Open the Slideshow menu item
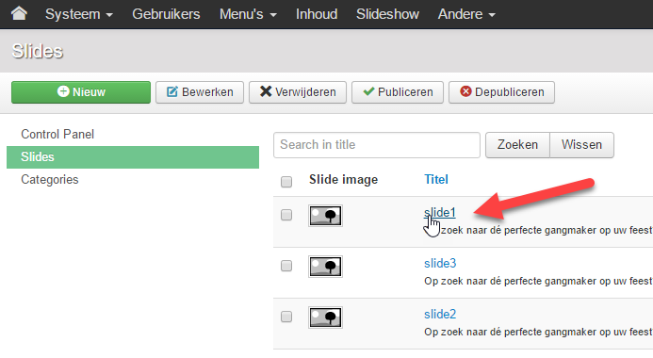Viewport: 653px width, 358px height. pos(387,14)
